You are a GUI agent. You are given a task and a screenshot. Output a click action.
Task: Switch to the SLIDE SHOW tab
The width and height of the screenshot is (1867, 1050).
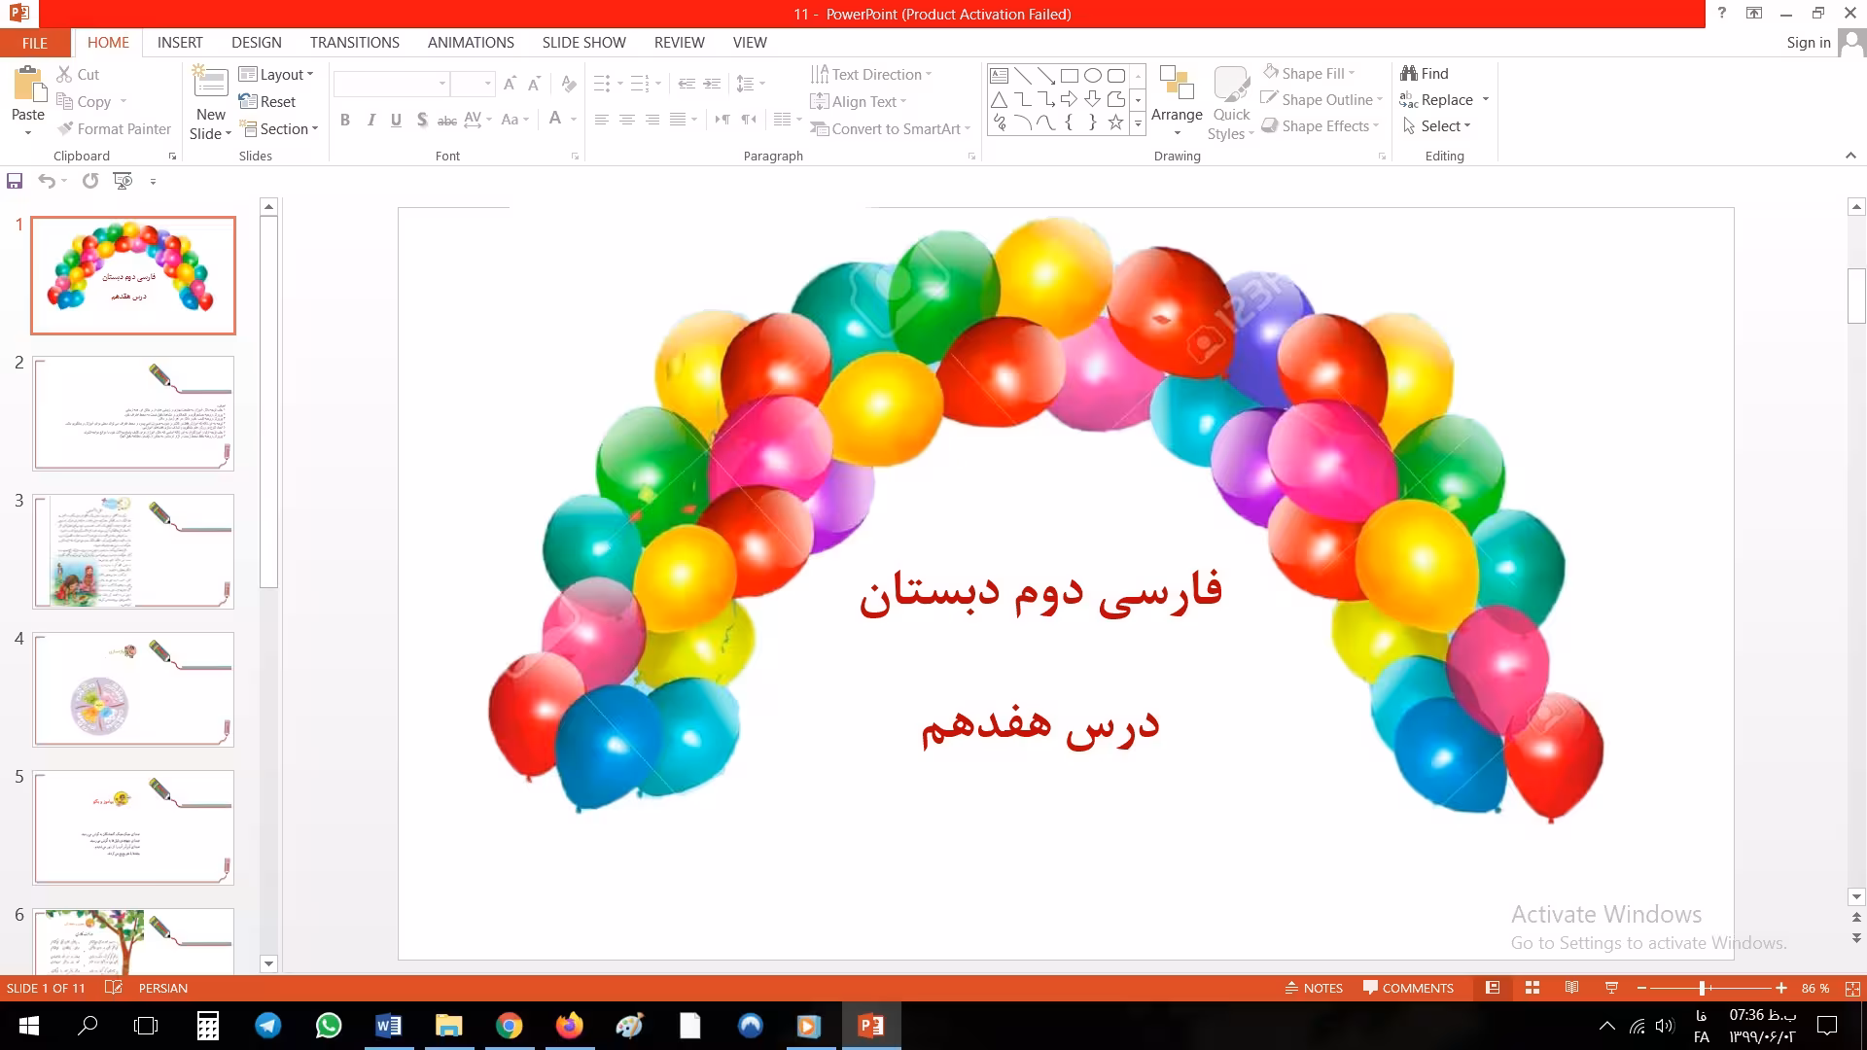point(584,43)
